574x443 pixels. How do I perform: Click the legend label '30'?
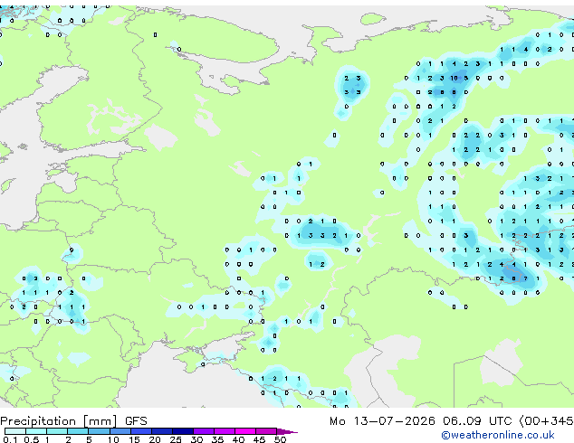[196, 439]
